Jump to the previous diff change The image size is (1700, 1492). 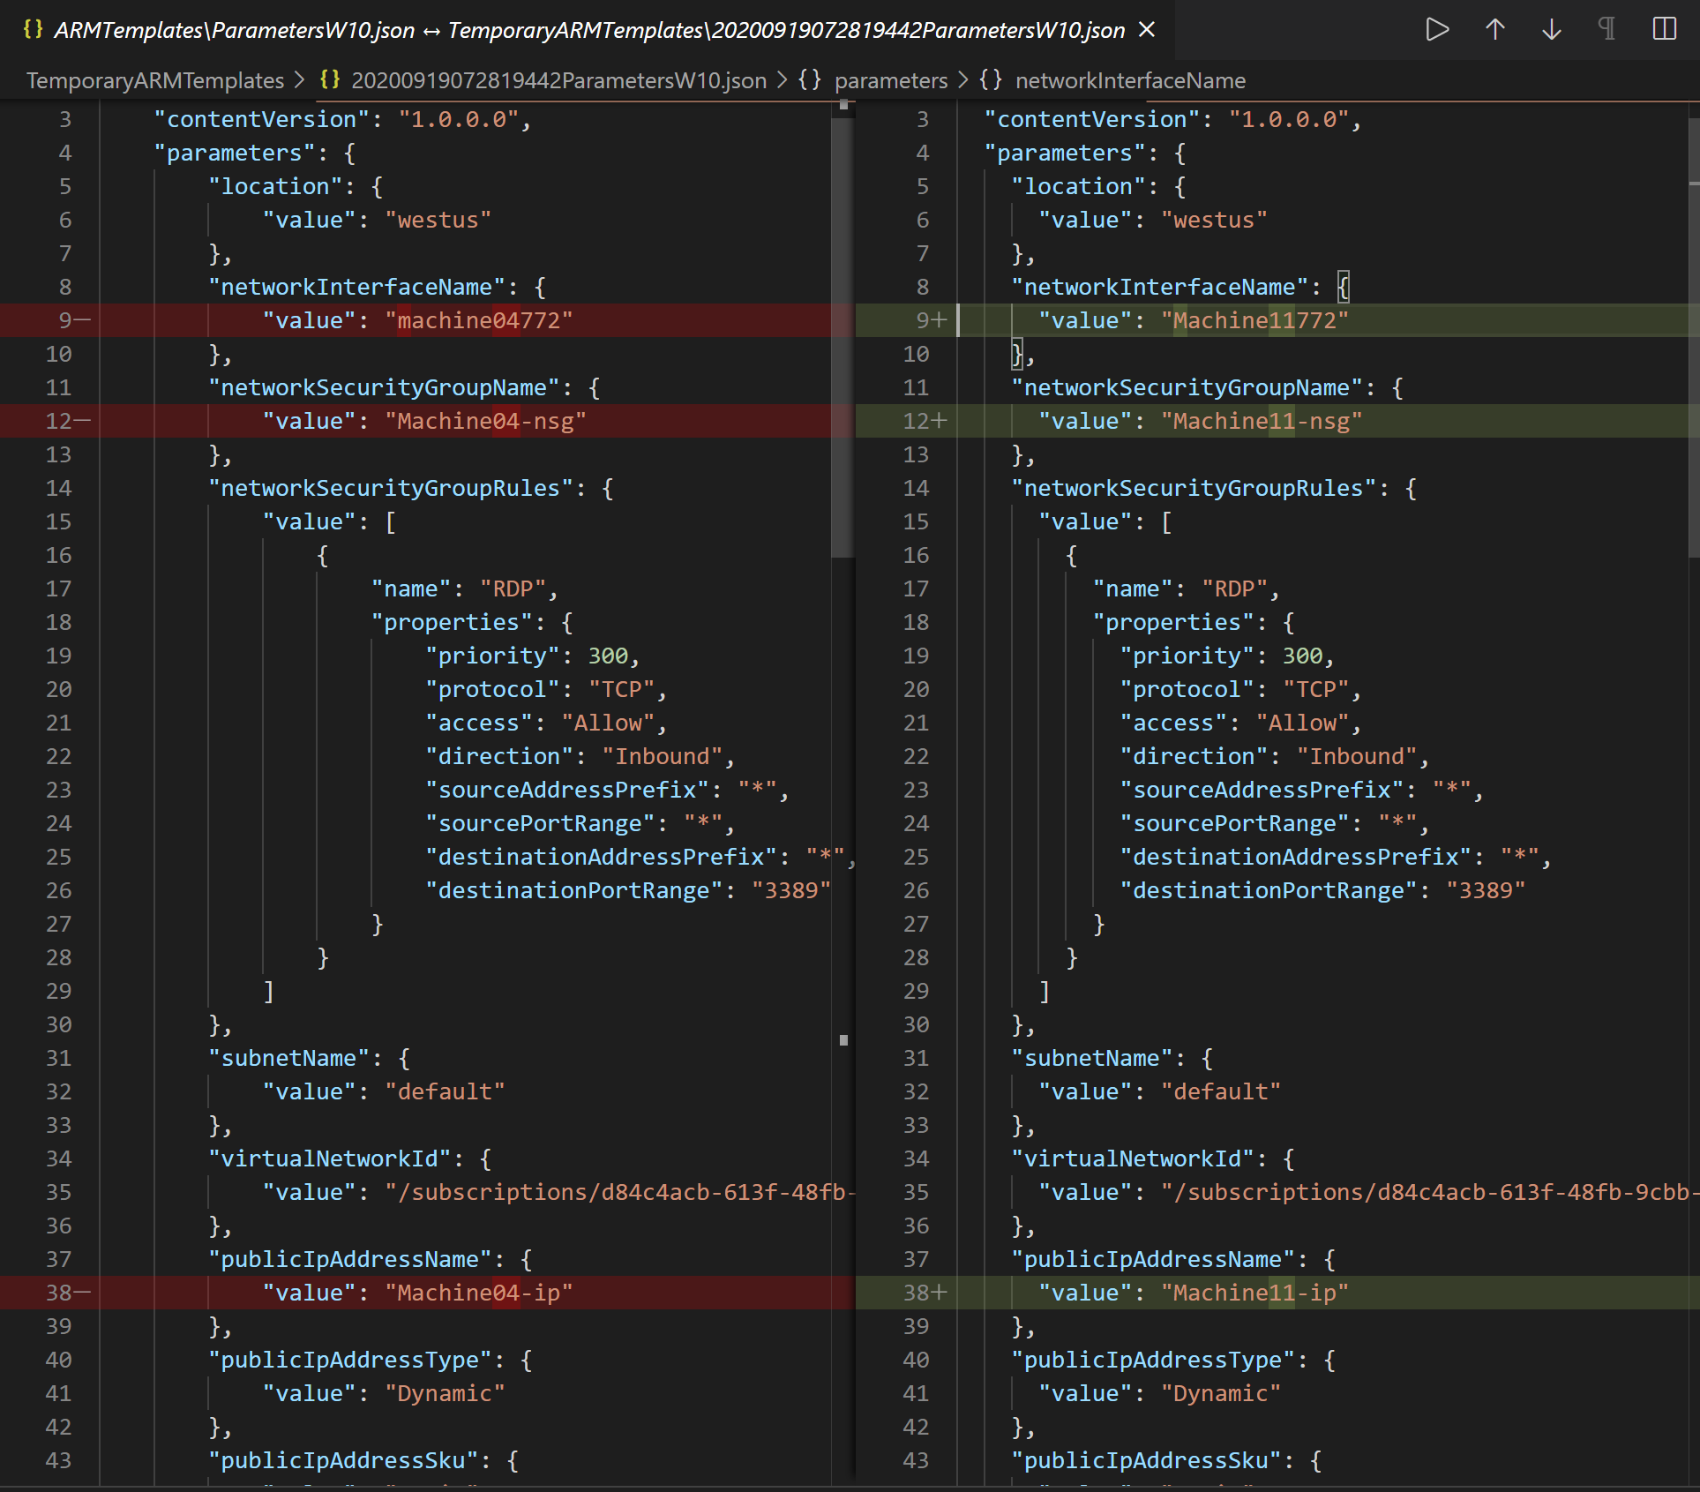pyautogui.click(x=1494, y=29)
